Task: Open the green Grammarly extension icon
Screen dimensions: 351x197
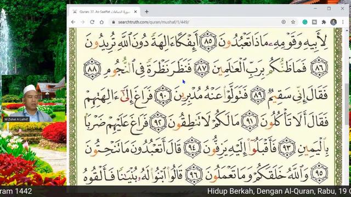Action: coord(305,22)
